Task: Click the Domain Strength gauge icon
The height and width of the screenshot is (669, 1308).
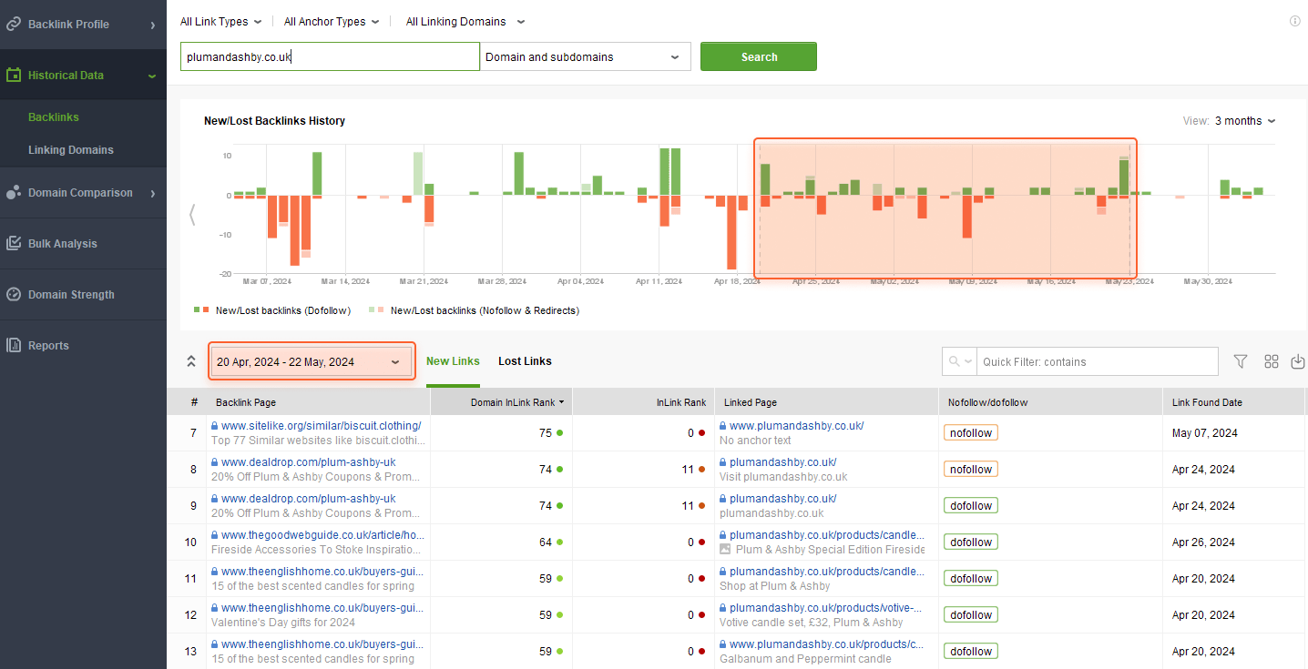Action: point(14,294)
